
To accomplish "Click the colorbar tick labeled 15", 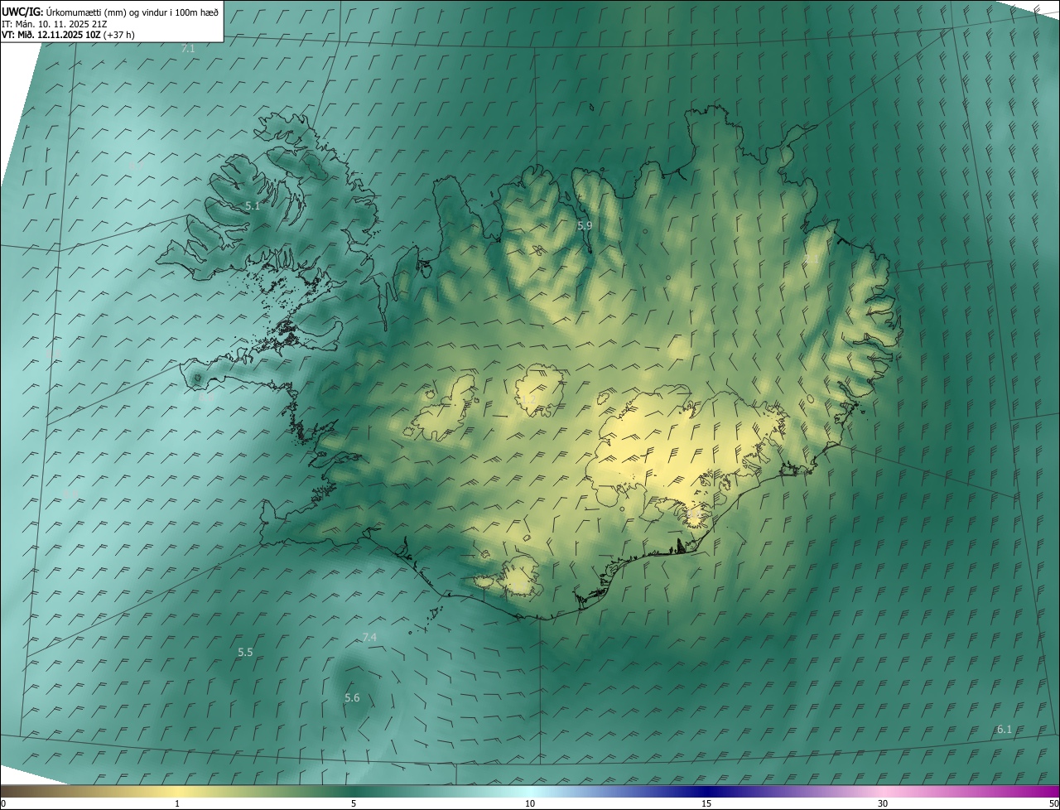I will tap(706, 804).
